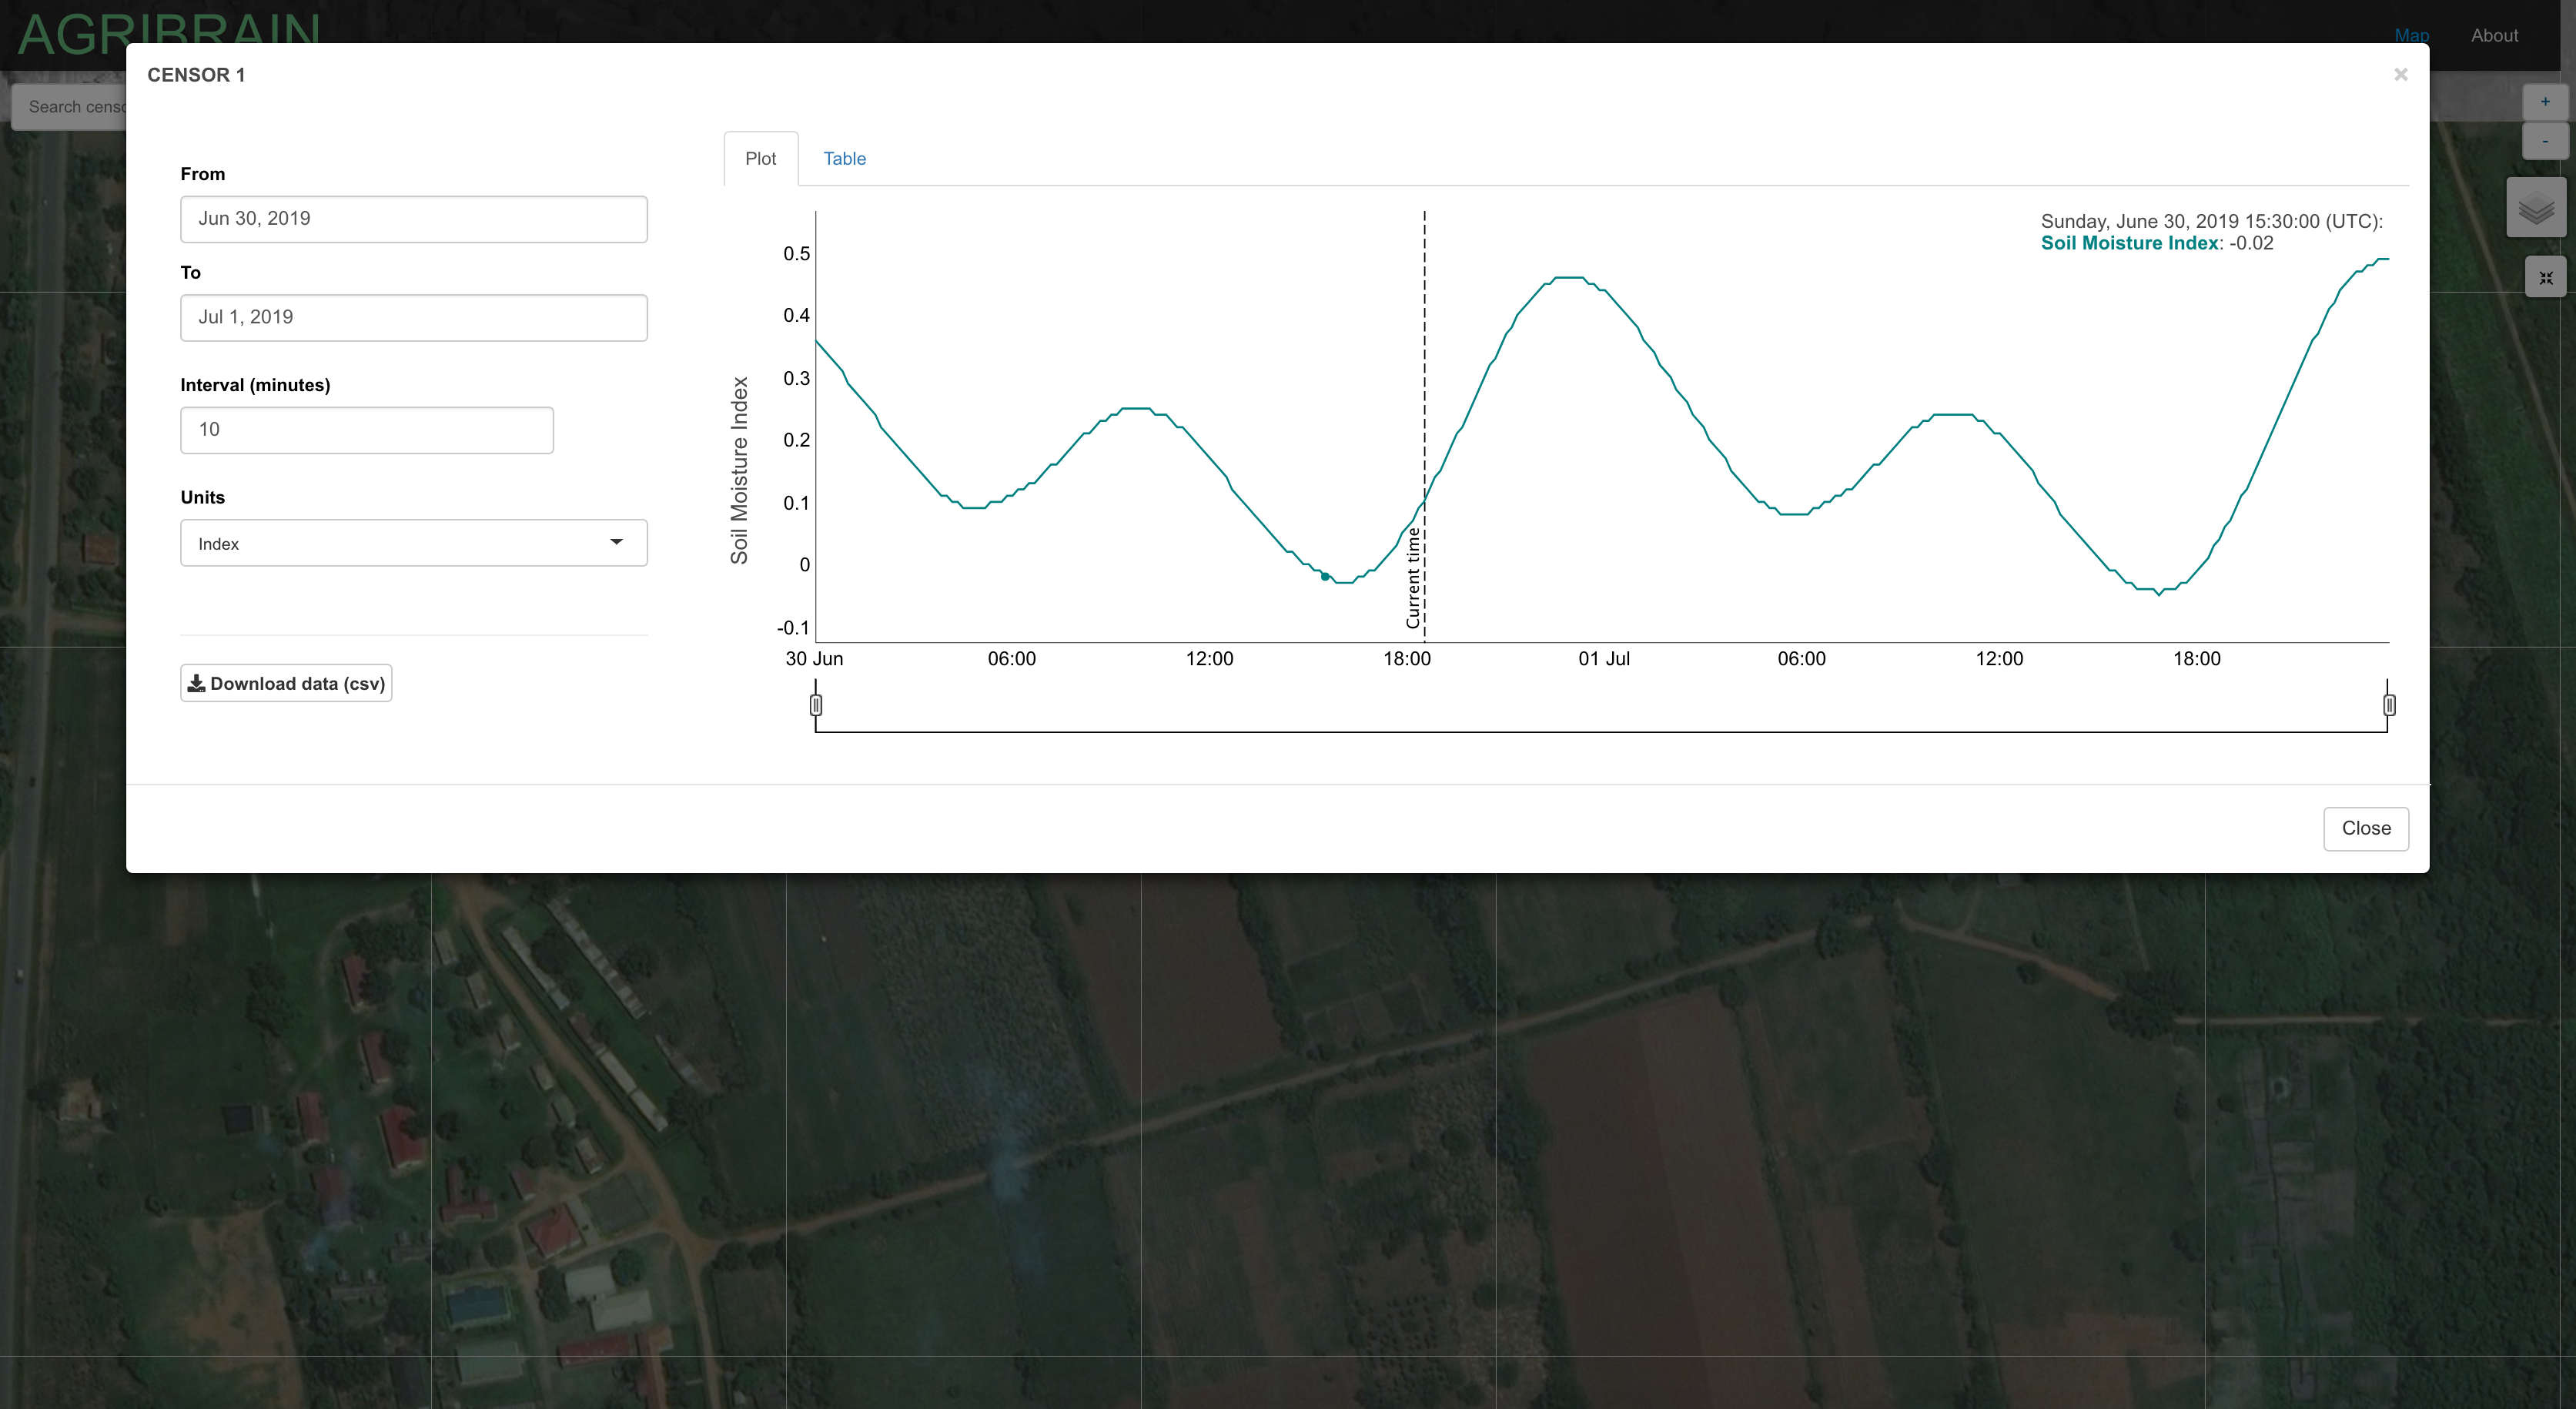The image size is (2576, 1409).
Task: Click the map layers stack icon
Action: pos(2536,208)
